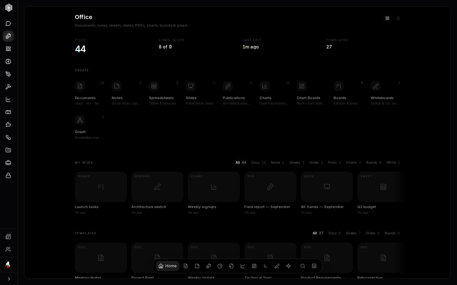Filter My Work by Docs
The width and height of the screenshot is (457, 285).
[259, 162]
